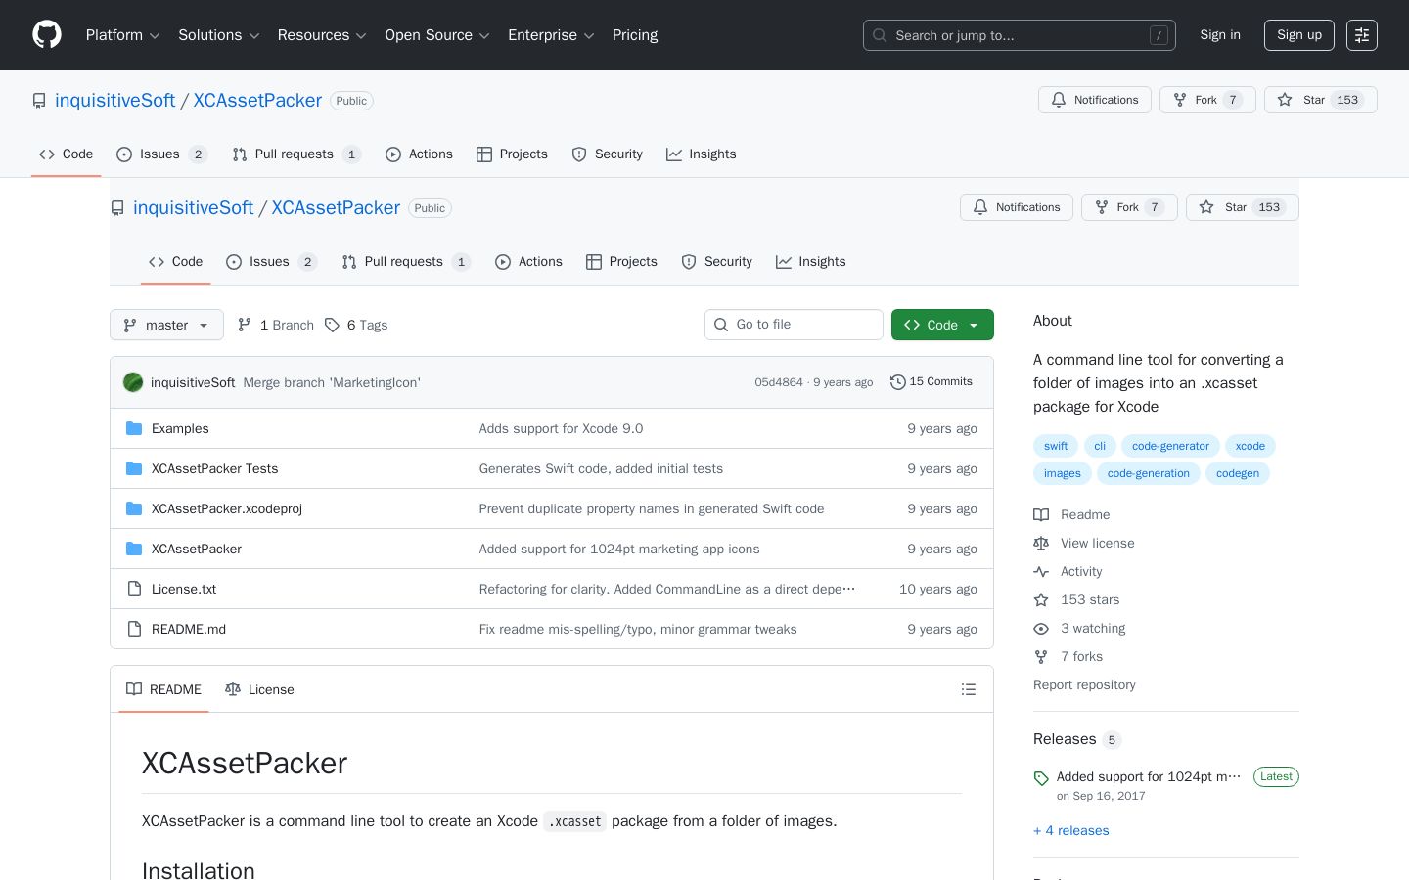Viewport: 1409px width, 880px height.
Task: Expand the Open Source menu
Action: coord(437,35)
